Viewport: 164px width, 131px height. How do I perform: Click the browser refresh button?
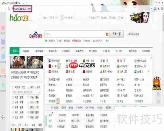pyautogui.click(x=9, y=9)
